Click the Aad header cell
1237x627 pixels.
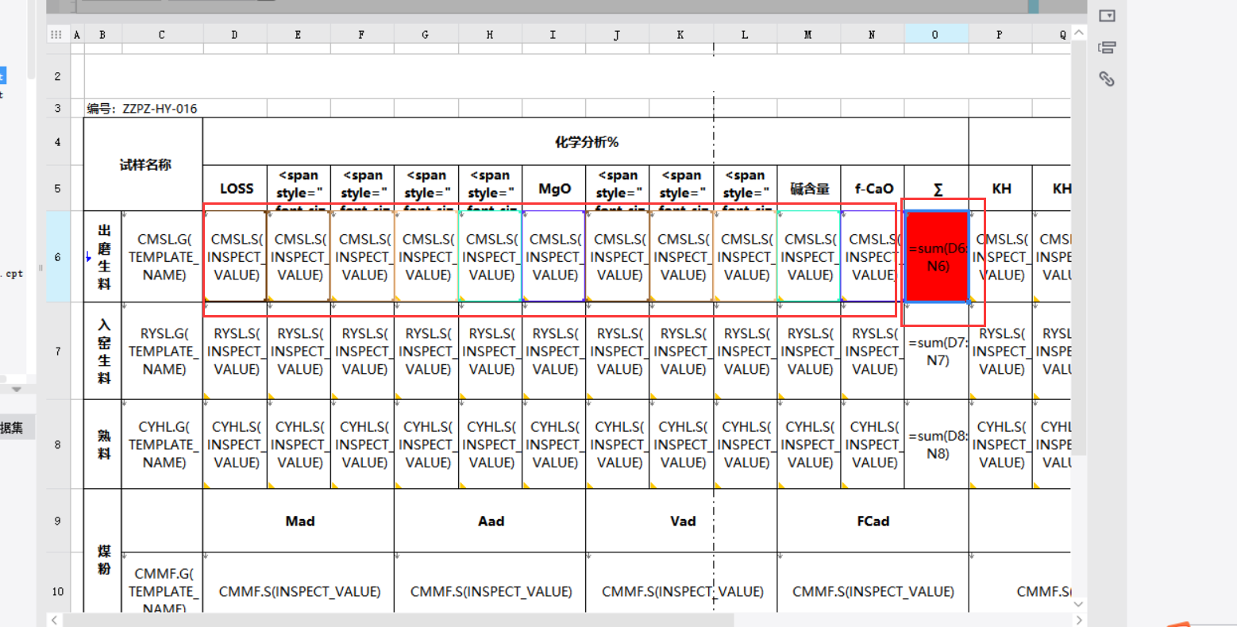tap(491, 521)
